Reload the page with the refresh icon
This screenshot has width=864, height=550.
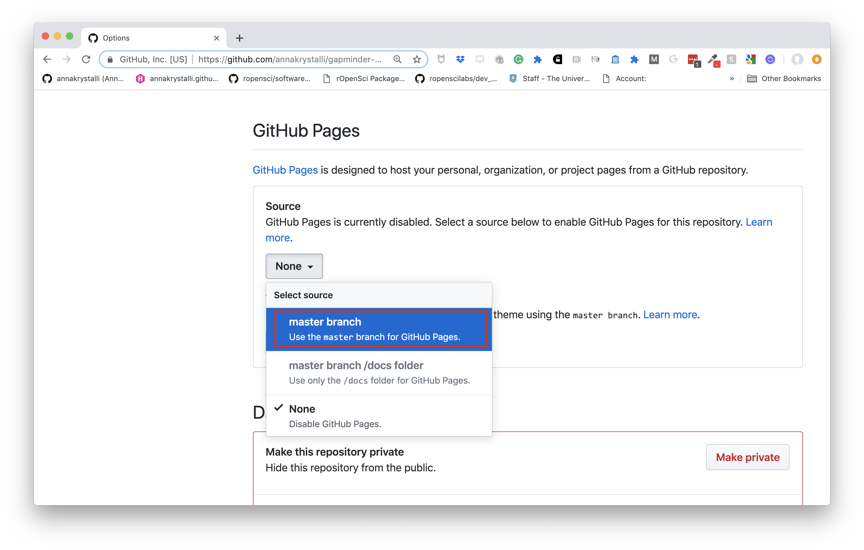[x=86, y=59]
